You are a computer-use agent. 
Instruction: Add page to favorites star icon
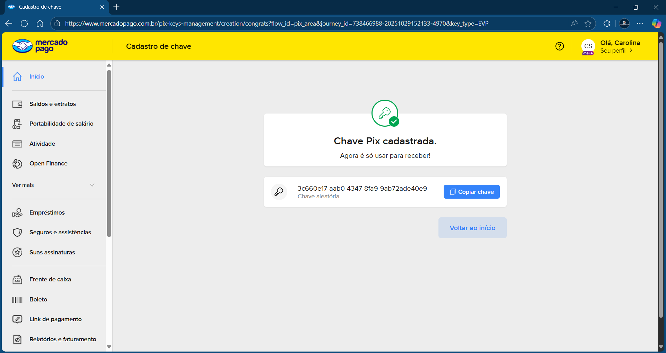(588, 24)
